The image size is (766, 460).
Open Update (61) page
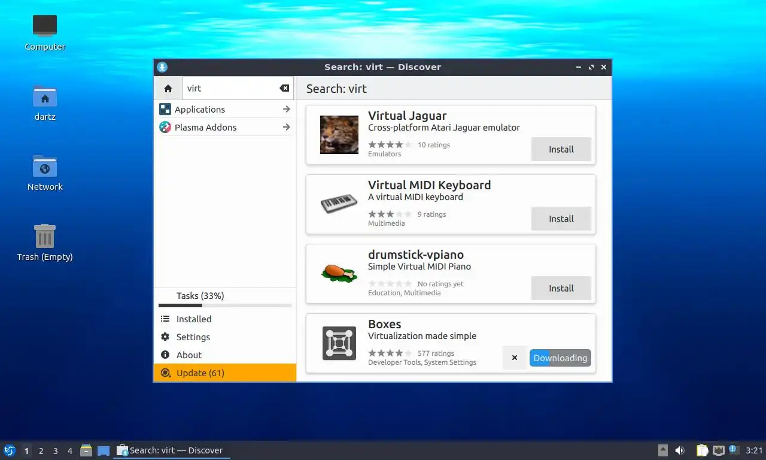tap(225, 373)
